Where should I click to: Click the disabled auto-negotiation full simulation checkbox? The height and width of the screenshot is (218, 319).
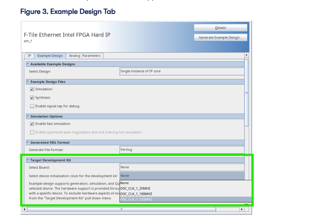point(32,132)
